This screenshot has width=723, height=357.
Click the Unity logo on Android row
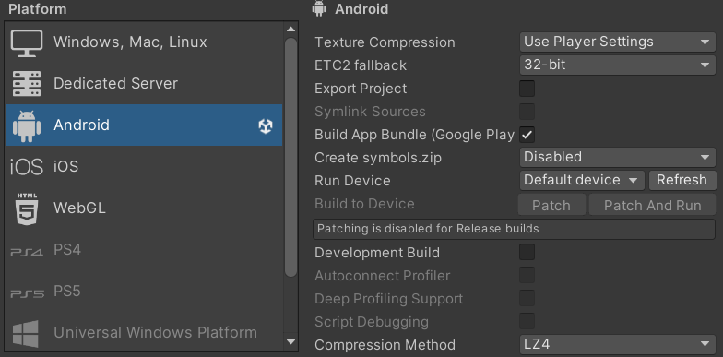click(x=266, y=125)
